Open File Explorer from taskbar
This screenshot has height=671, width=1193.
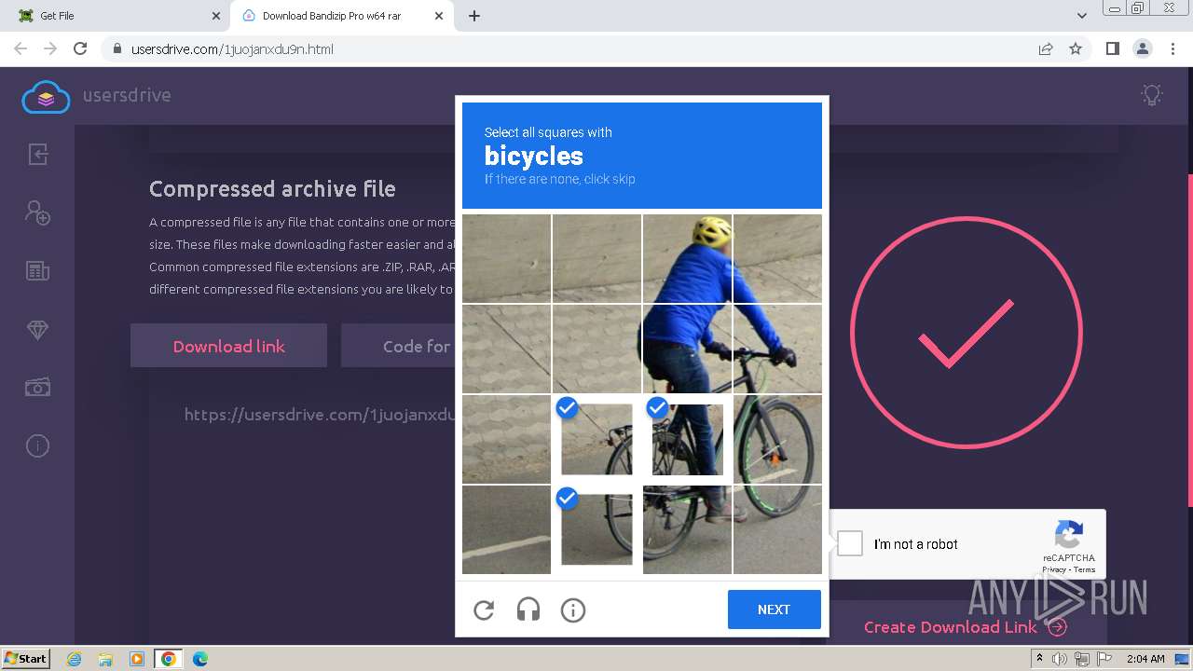pos(105,659)
